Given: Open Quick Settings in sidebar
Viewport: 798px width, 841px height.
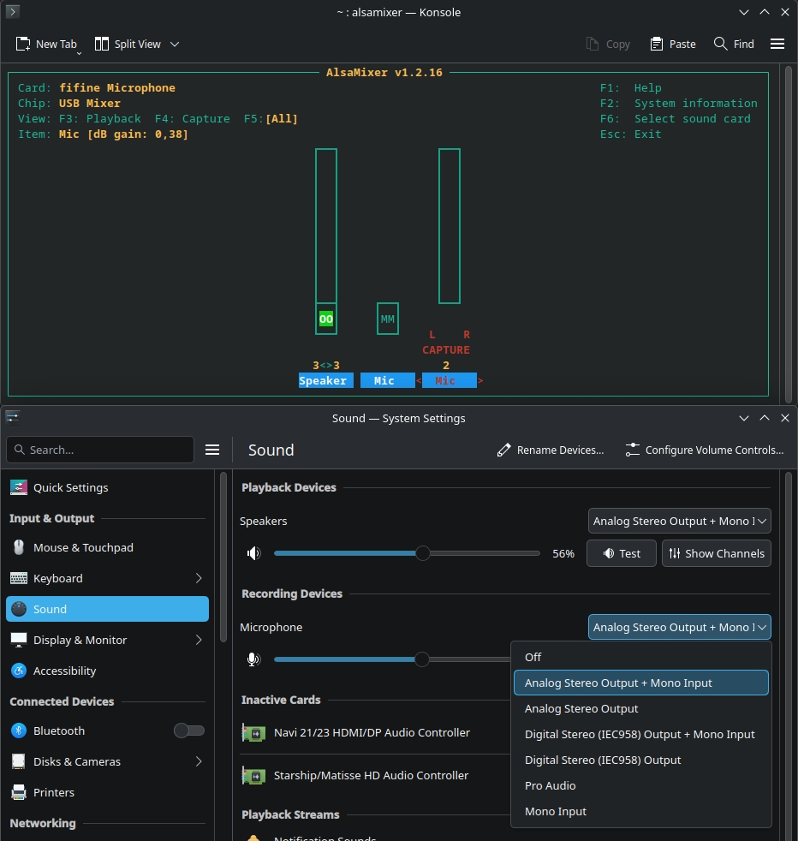Looking at the screenshot, I should coord(107,487).
